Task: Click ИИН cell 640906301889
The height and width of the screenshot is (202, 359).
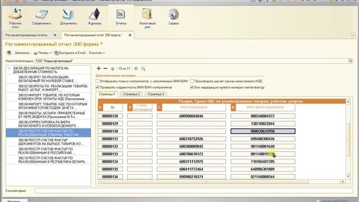Action: 263,169
